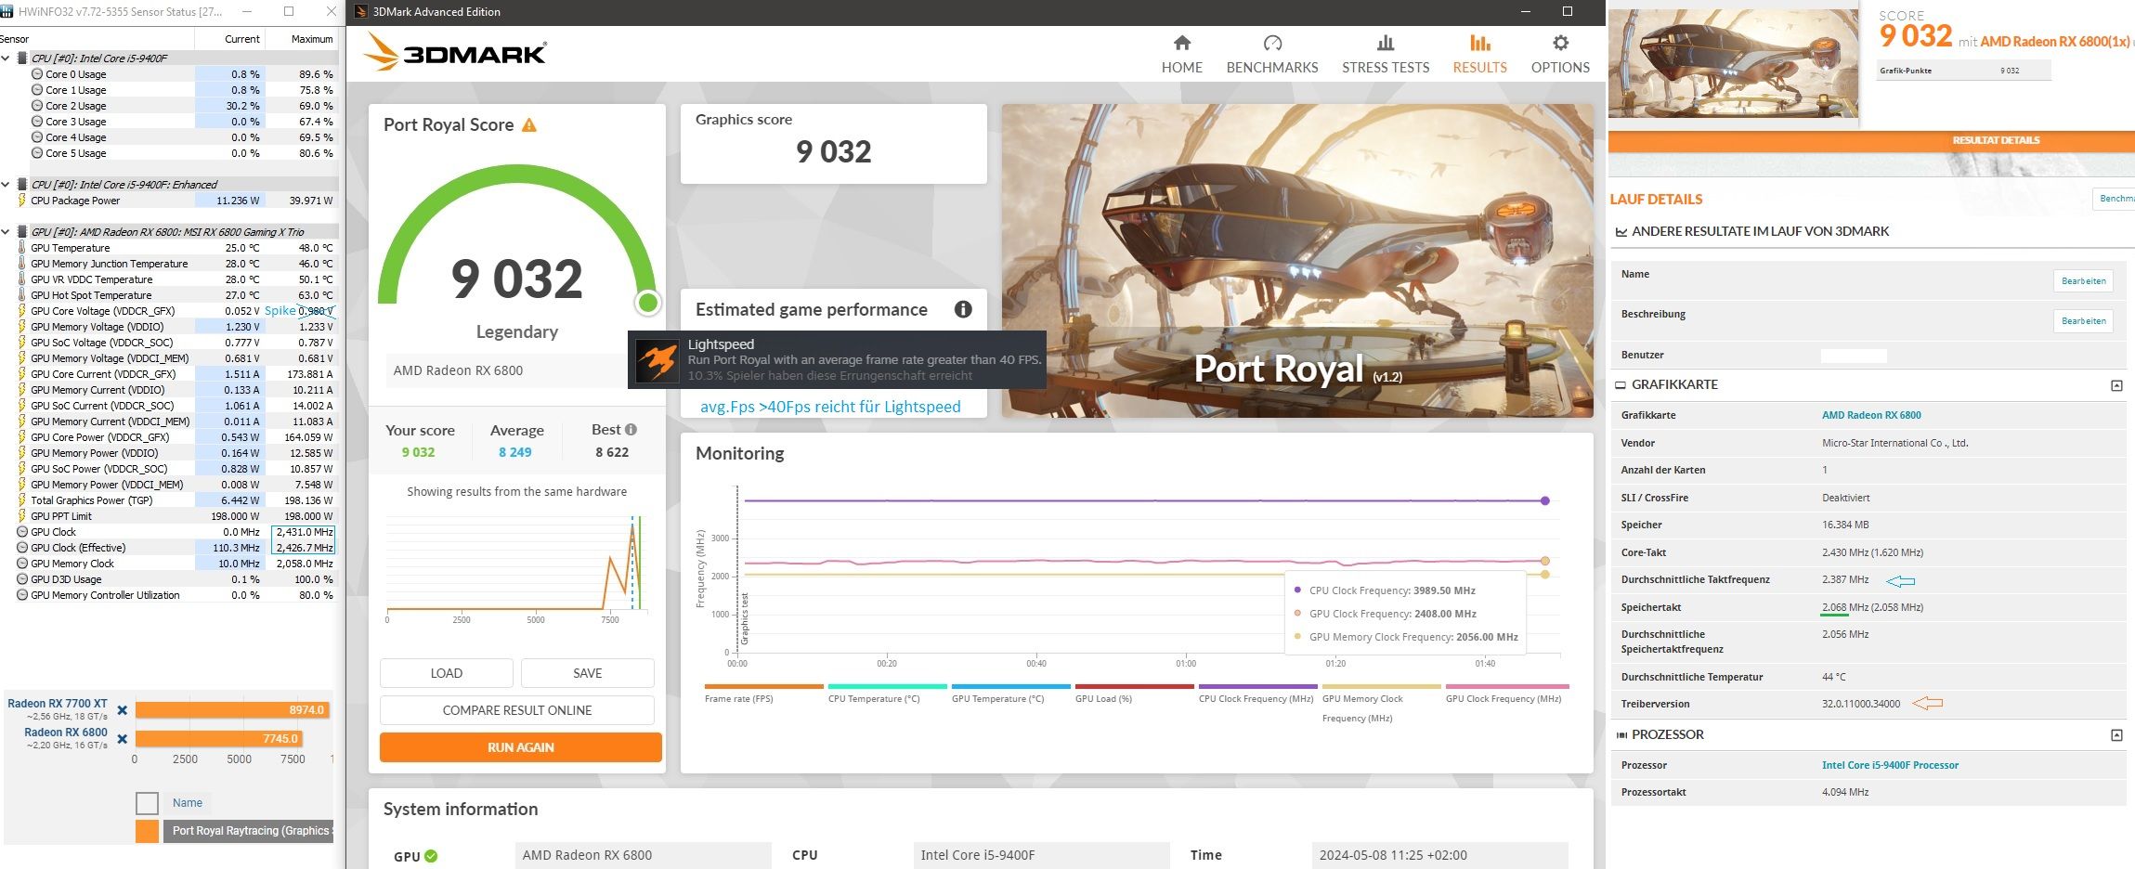This screenshot has height=869, width=2135.
Task: Click the 'Average' score value 8 249
Action: [x=515, y=452]
